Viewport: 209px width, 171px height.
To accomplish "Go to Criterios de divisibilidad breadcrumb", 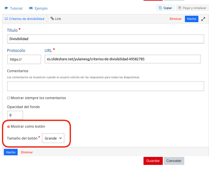I will tap(27, 19).
